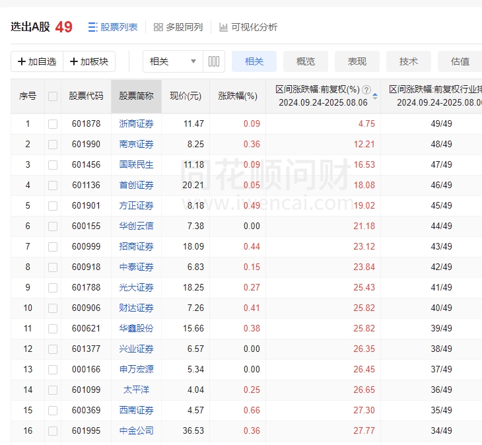Open the 国联民生 stock link
The image size is (482, 445).
coord(136,164)
